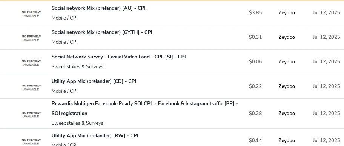The width and height of the screenshot is (344, 146).
Task: Click the preview thumbnail of the [GY,TH] offer
Action: point(31,38)
